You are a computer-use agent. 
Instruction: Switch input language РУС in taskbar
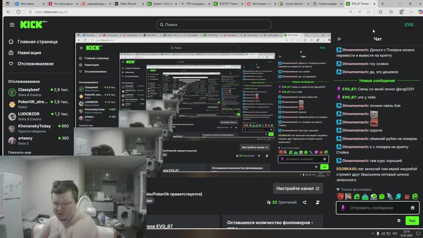(395, 234)
